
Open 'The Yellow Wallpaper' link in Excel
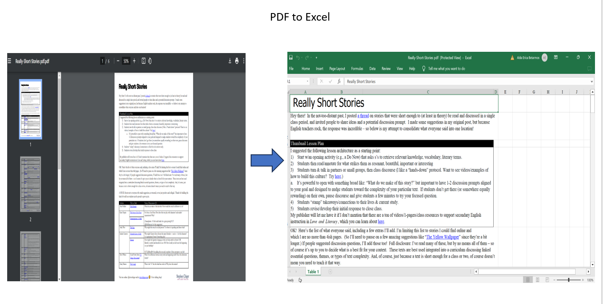(443, 237)
